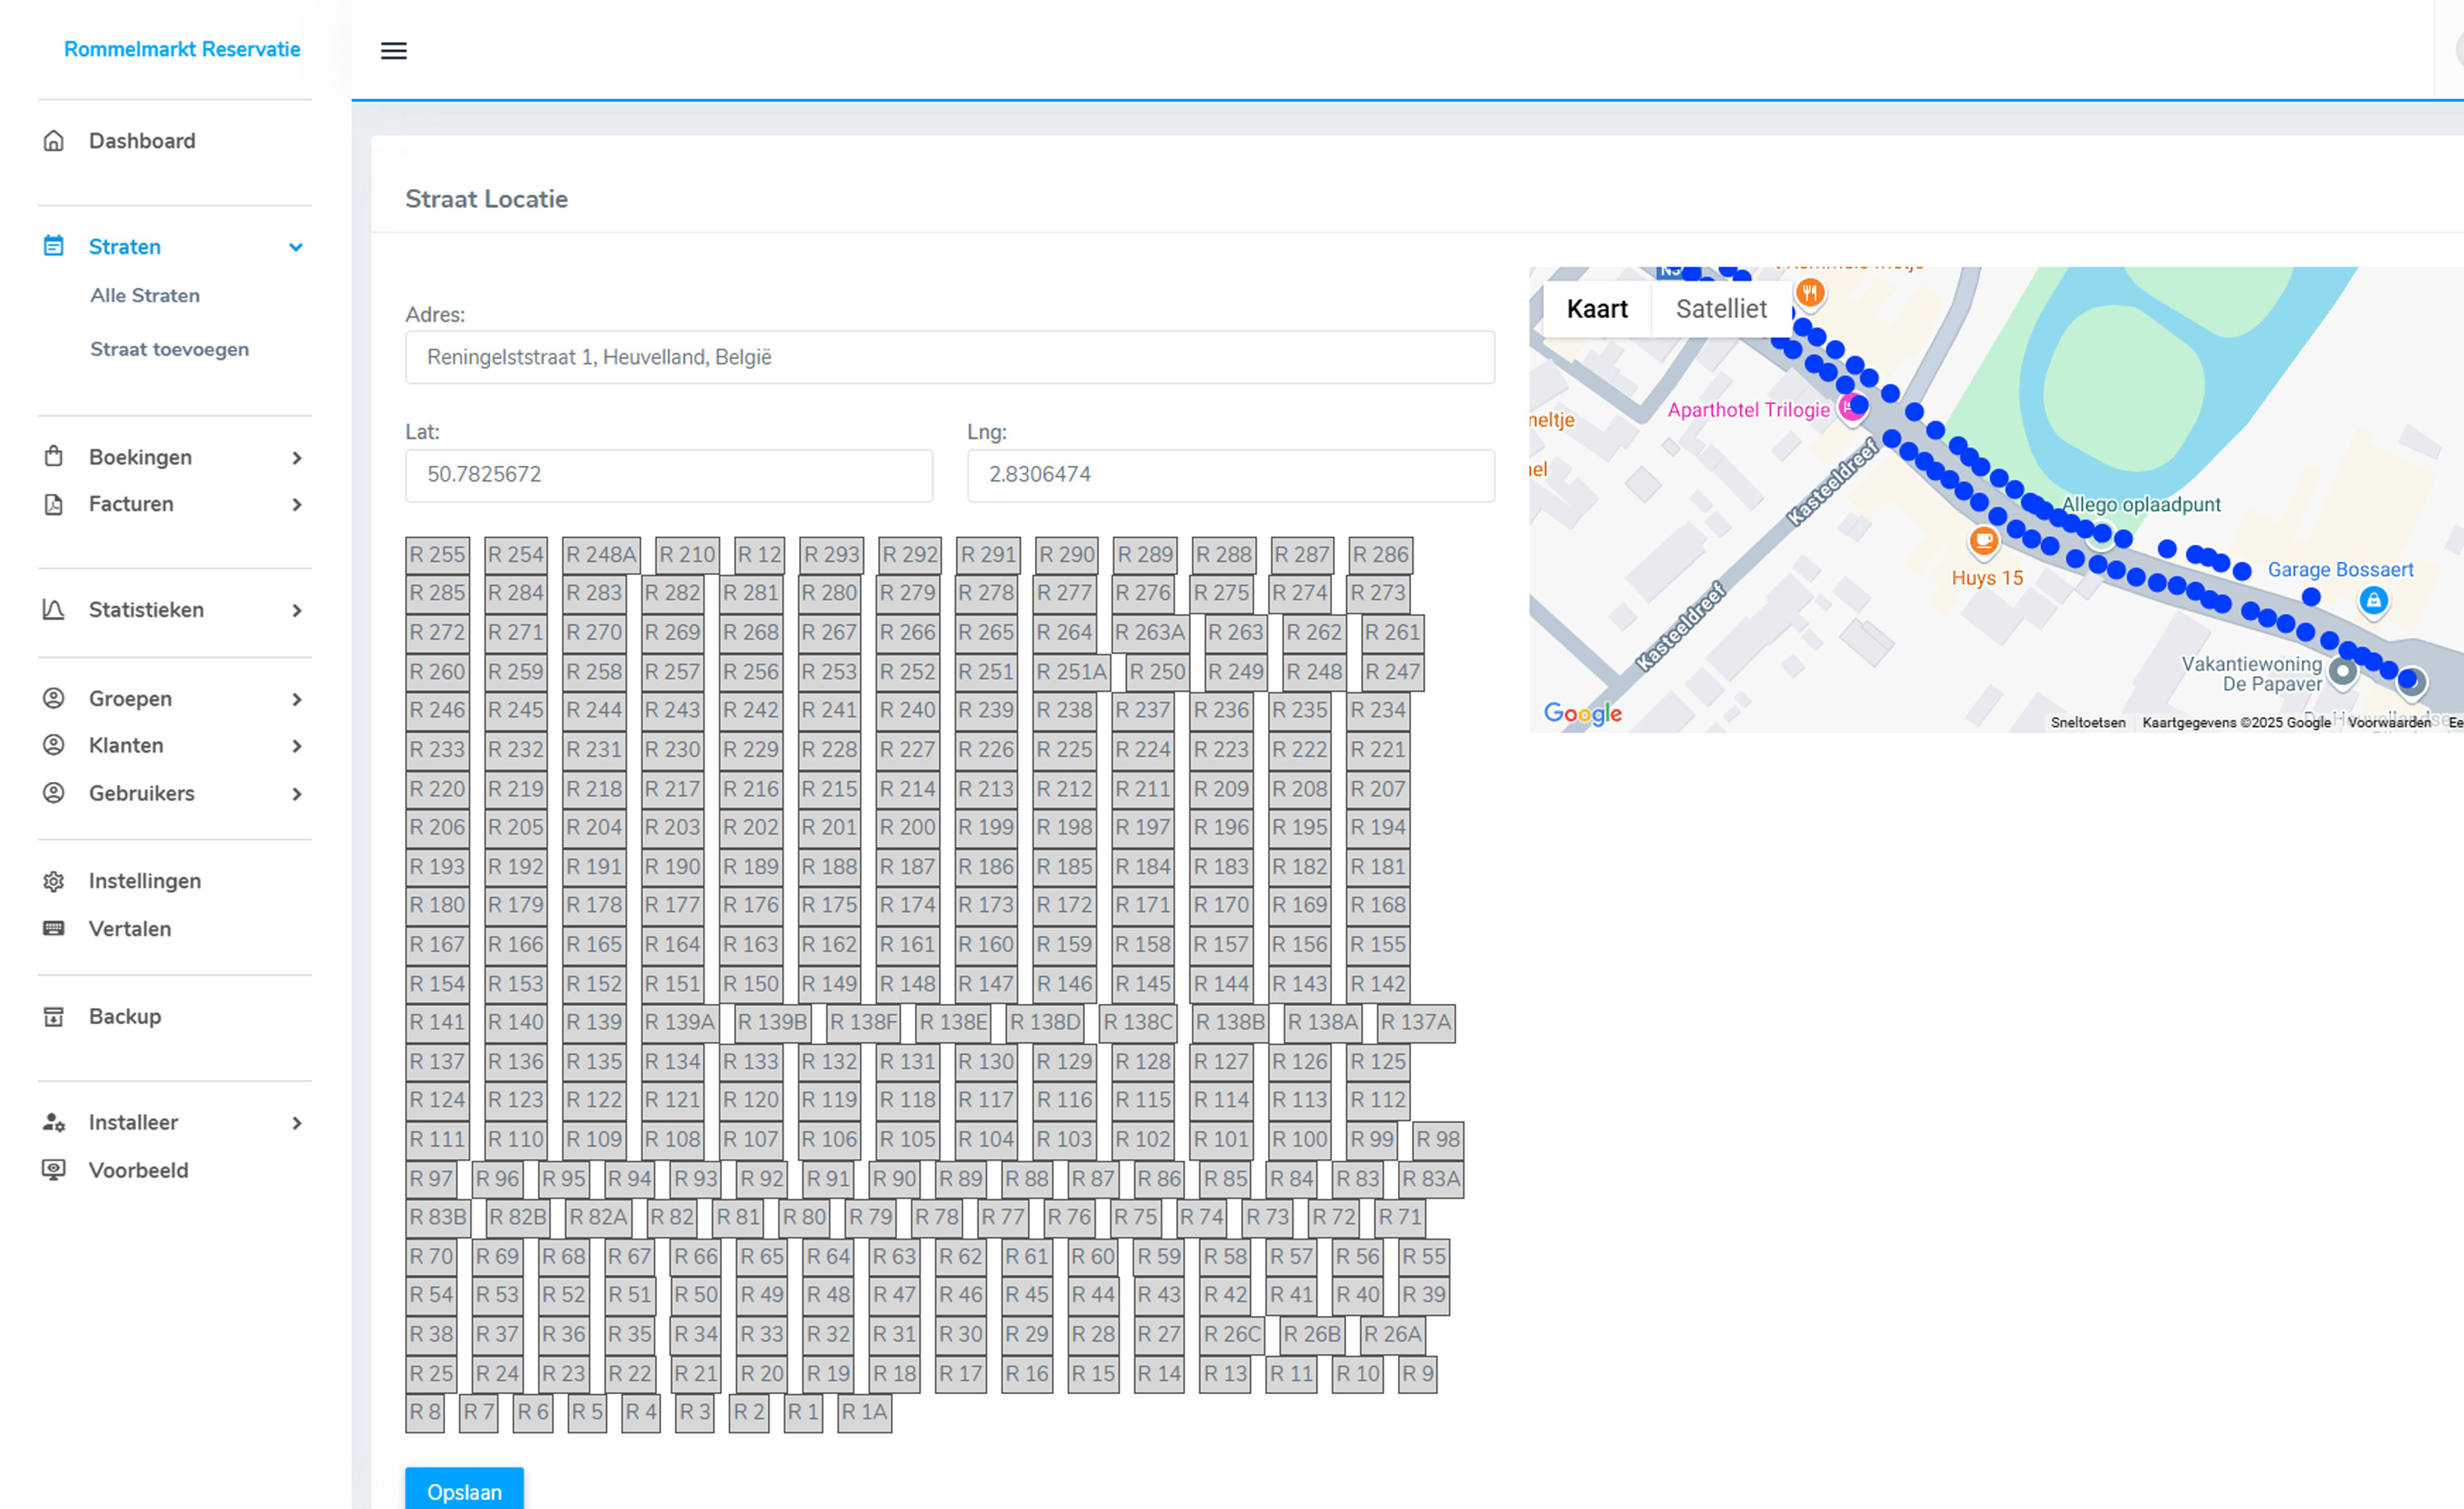Select the Kaart map view
Screen dimensions: 2464x1509
[1596, 309]
